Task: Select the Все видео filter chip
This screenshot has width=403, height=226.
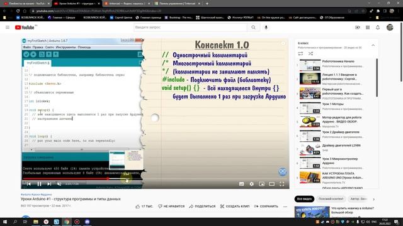Action: [304, 199]
